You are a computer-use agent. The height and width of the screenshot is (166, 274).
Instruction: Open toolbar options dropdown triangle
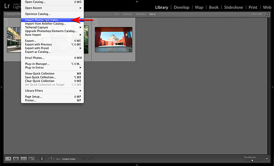coord(267,159)
